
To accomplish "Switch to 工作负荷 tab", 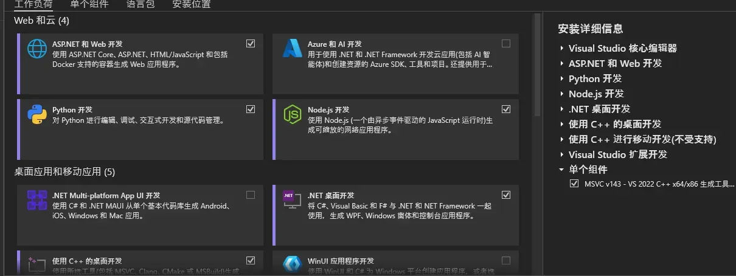I will coord(33,4).
